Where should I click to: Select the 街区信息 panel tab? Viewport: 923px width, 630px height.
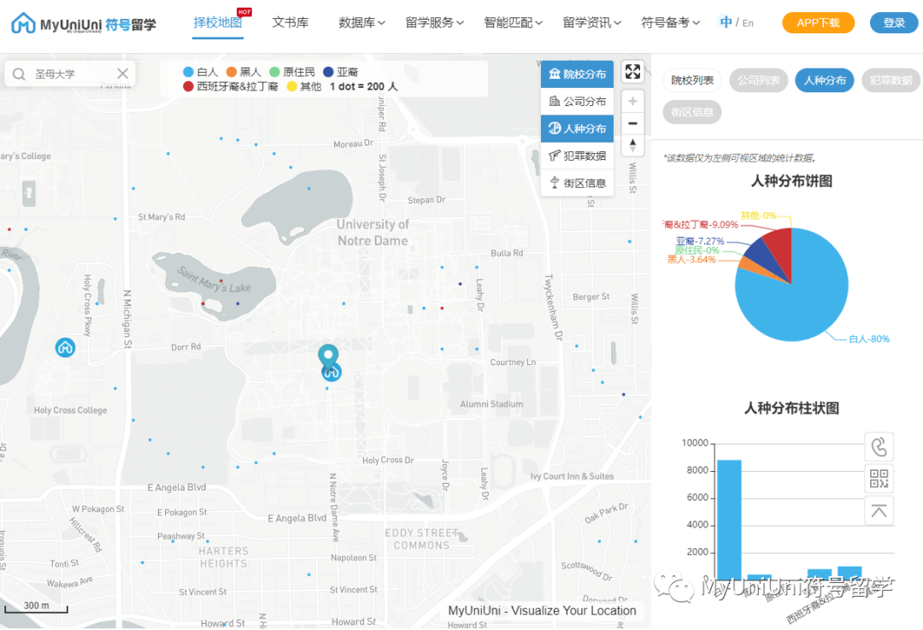tap(692, 112)
